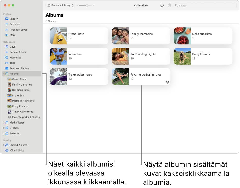Viewport: 240px width, 188px height.
Task: Click the gear icon beside Favorite portrait photos in sidebar
Action: (x=10, y=117)
